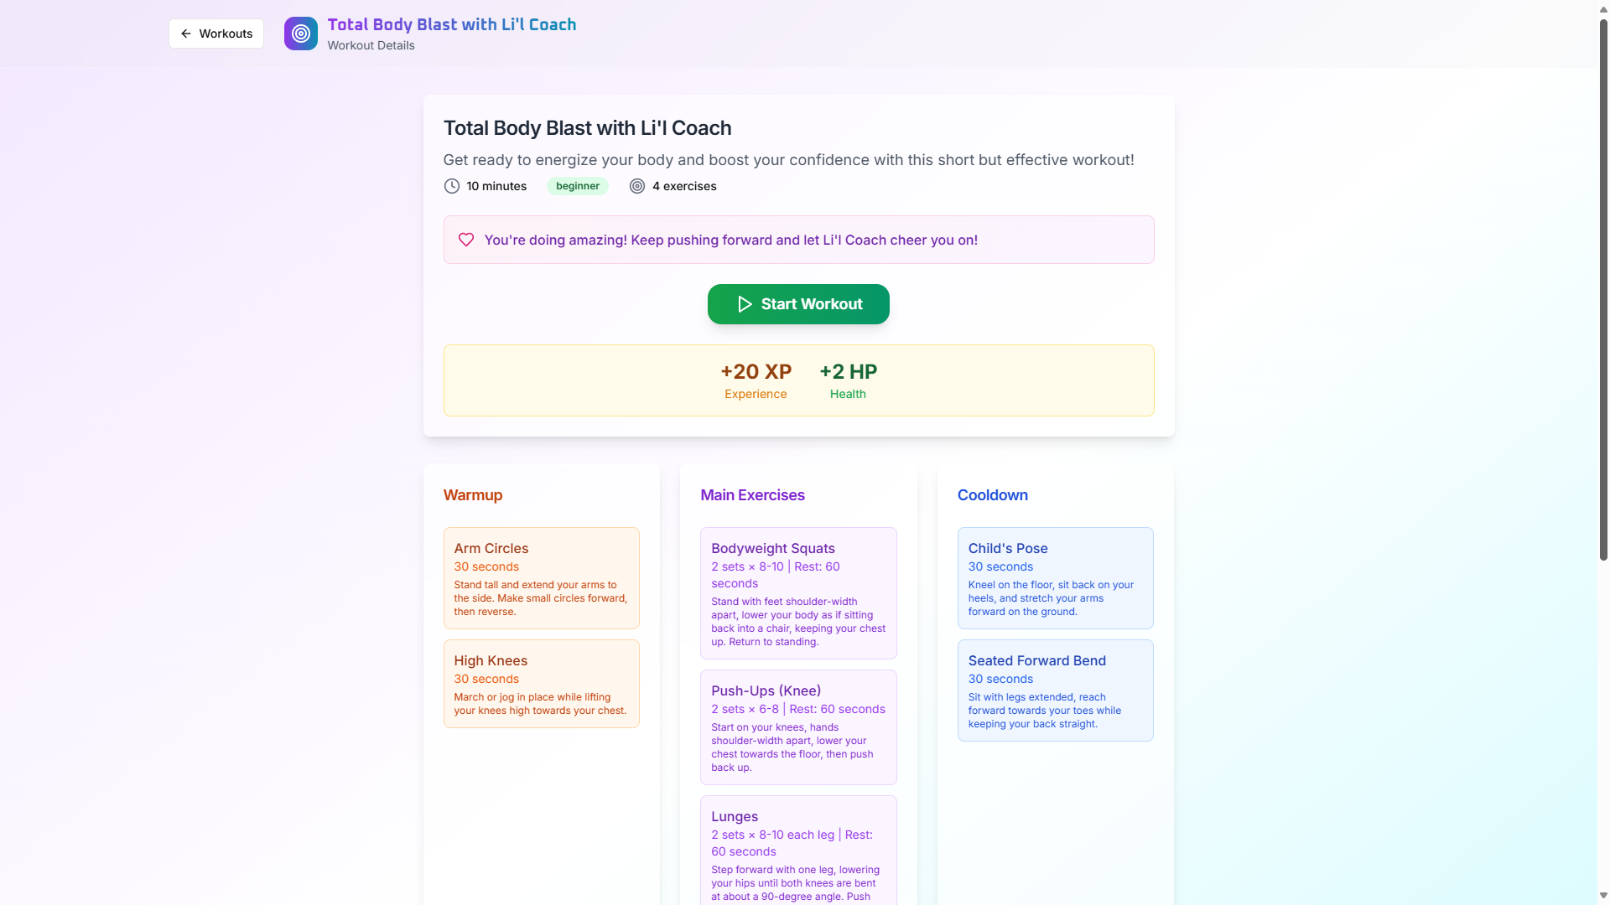This screenshot has height=905, width=1610.
Task: Click the +20 XP Experience reward
Action: (756, 380)
